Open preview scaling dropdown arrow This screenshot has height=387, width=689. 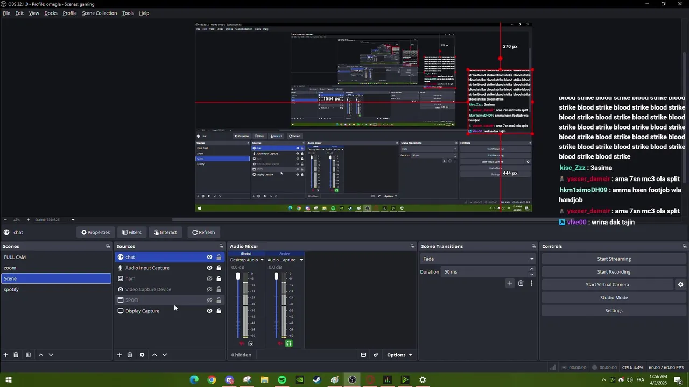coord(73,220)
